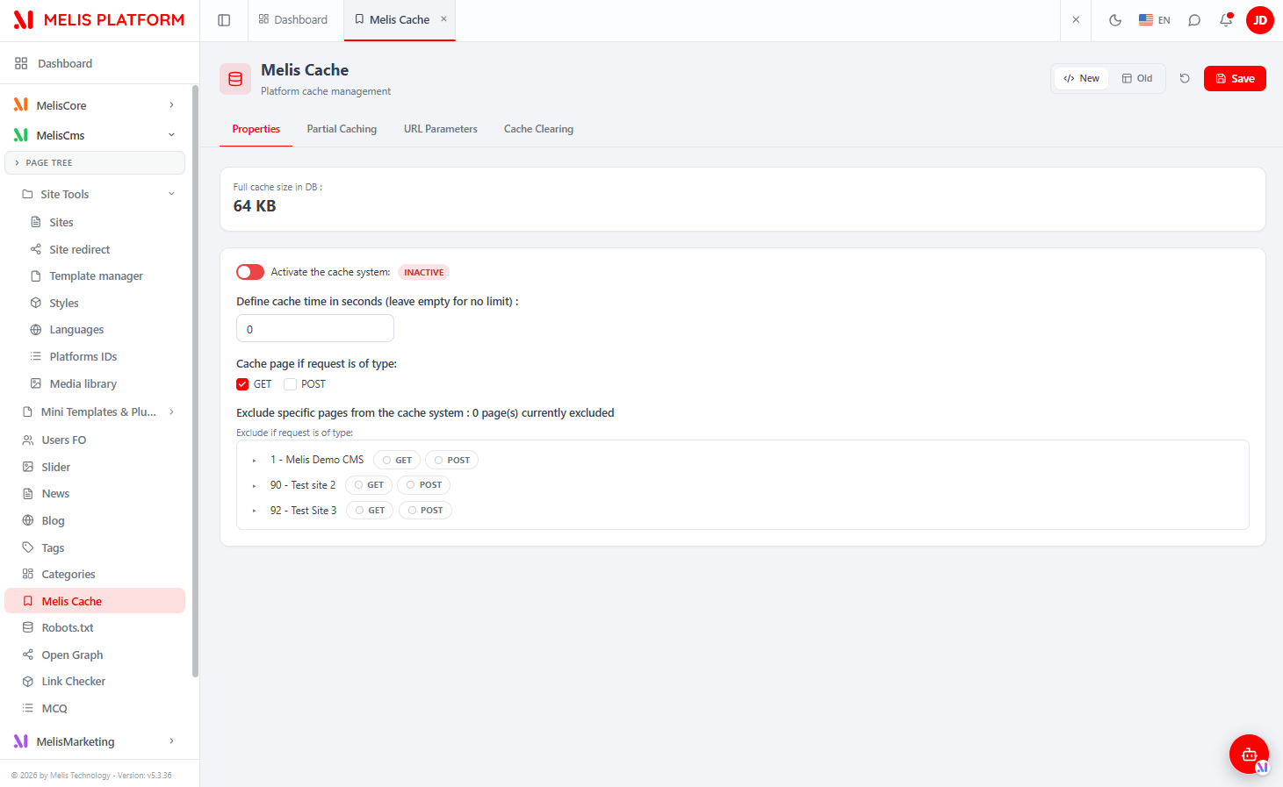Open the notifications bell
This screenshot has width=1283, height=787.
tap(1226, 20)
